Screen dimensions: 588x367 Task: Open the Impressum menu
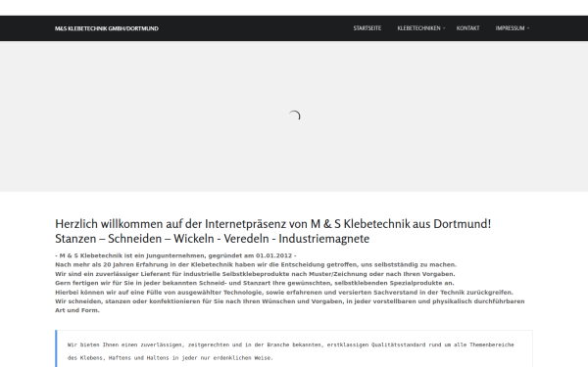coord(510,28)
